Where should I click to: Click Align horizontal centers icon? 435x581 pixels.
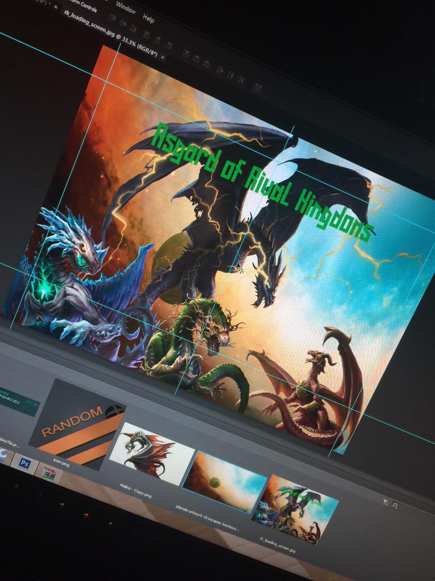[158, 40]
